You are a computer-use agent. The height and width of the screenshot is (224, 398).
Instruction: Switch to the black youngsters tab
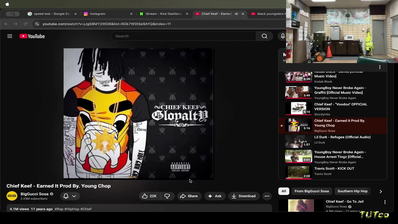pyautogui.click(x=268, y=14)
